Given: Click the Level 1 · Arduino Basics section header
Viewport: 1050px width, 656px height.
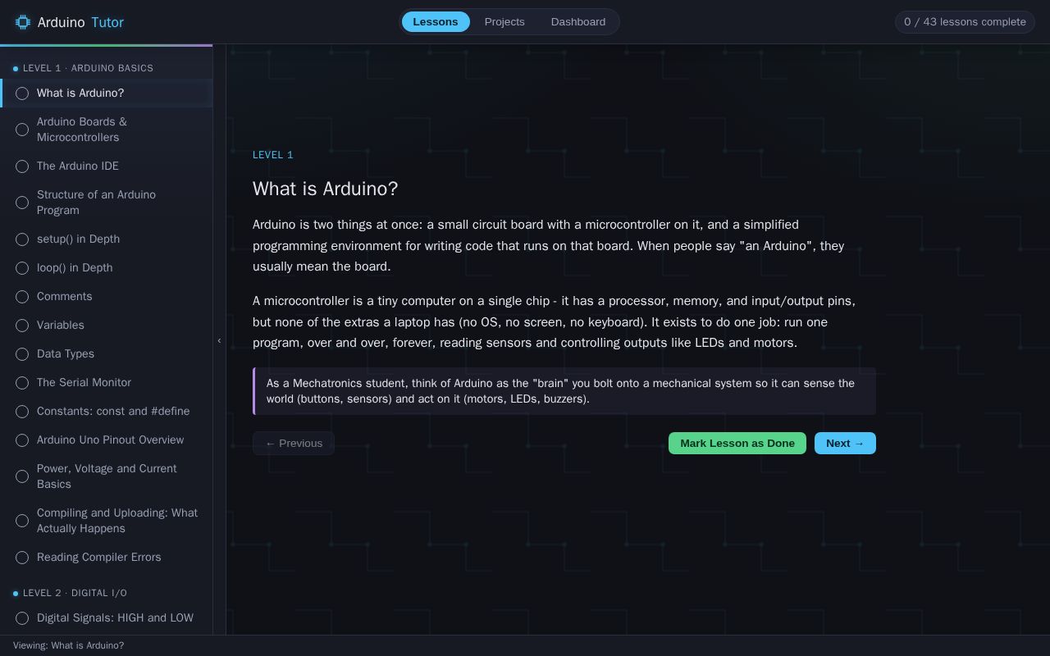Looking at the screenshot, I should point(88,68).
